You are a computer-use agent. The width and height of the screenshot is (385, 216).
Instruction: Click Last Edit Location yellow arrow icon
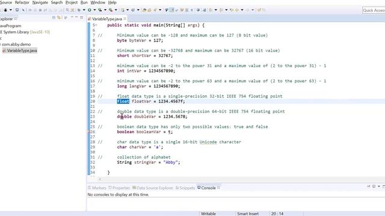232,10
